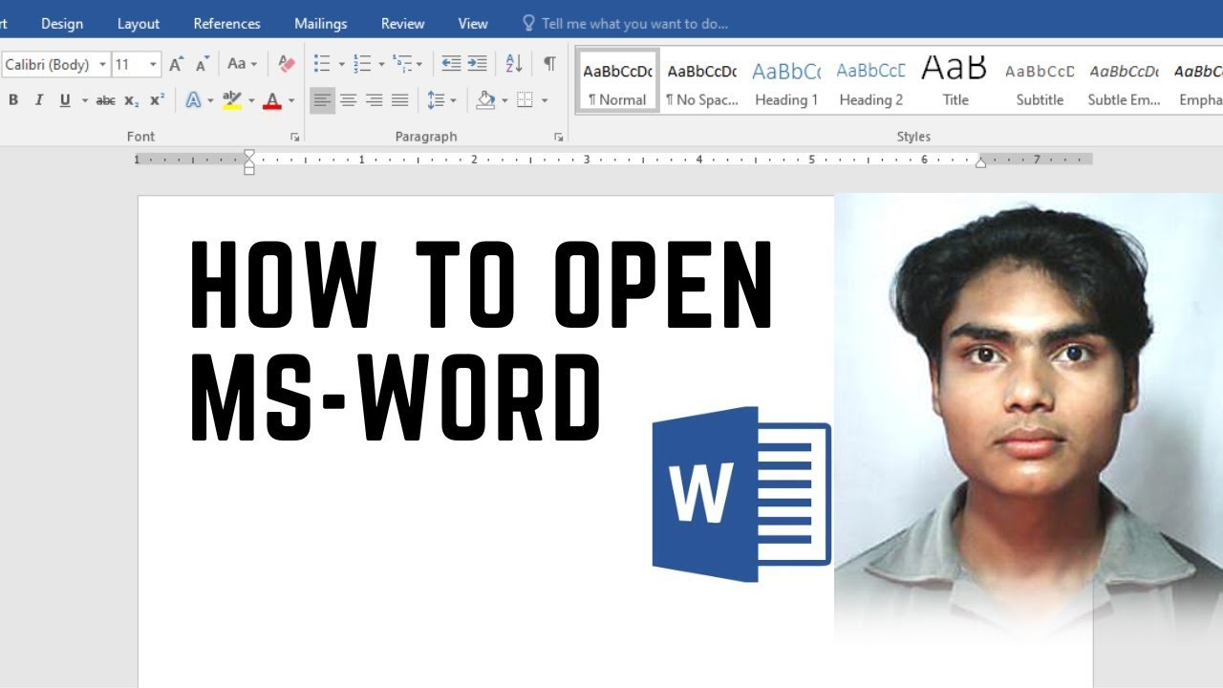
Task: Apply the Title style
Action: pyautogui.click(x=955, y=82)
